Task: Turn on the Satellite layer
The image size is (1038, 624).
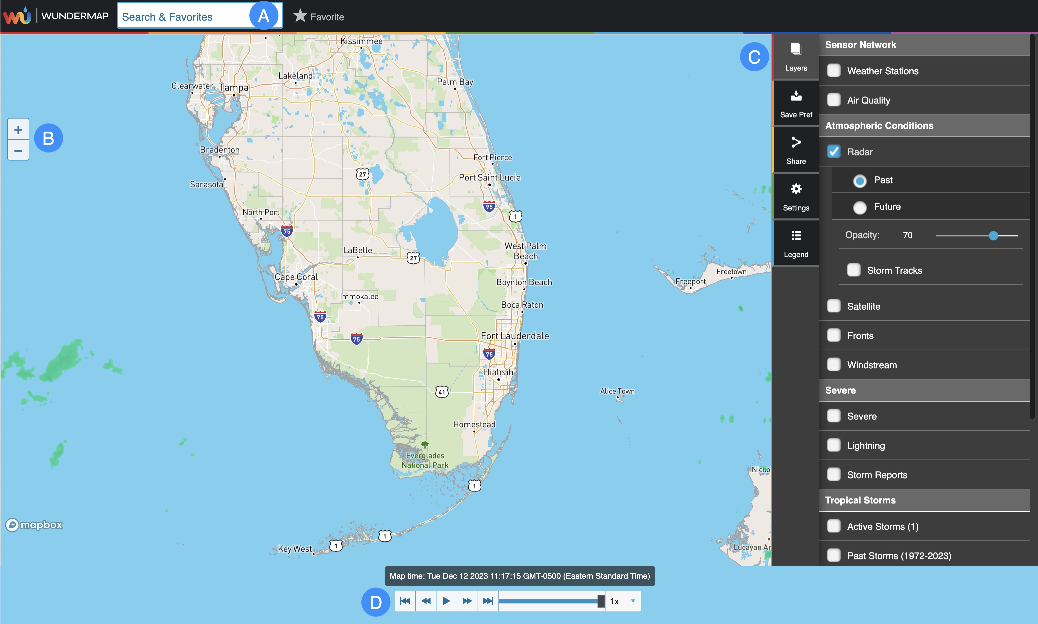Action: pos(833,306)
